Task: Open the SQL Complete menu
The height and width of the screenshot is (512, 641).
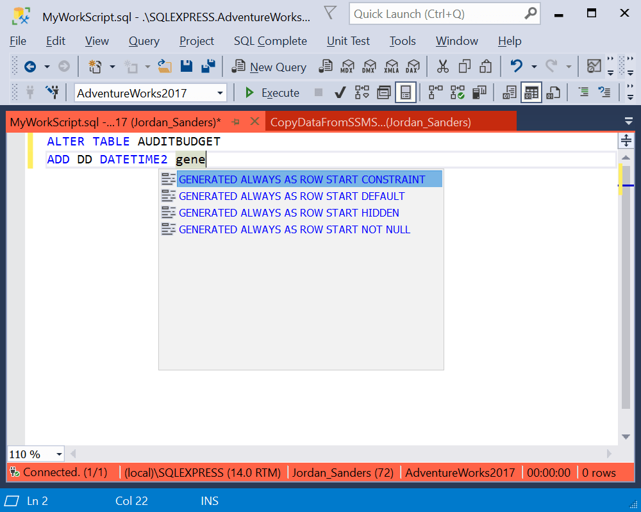Action: click(270, 40)
